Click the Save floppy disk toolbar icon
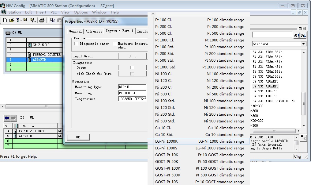This screenshot has height=185, width=311. tap(25, 20)
